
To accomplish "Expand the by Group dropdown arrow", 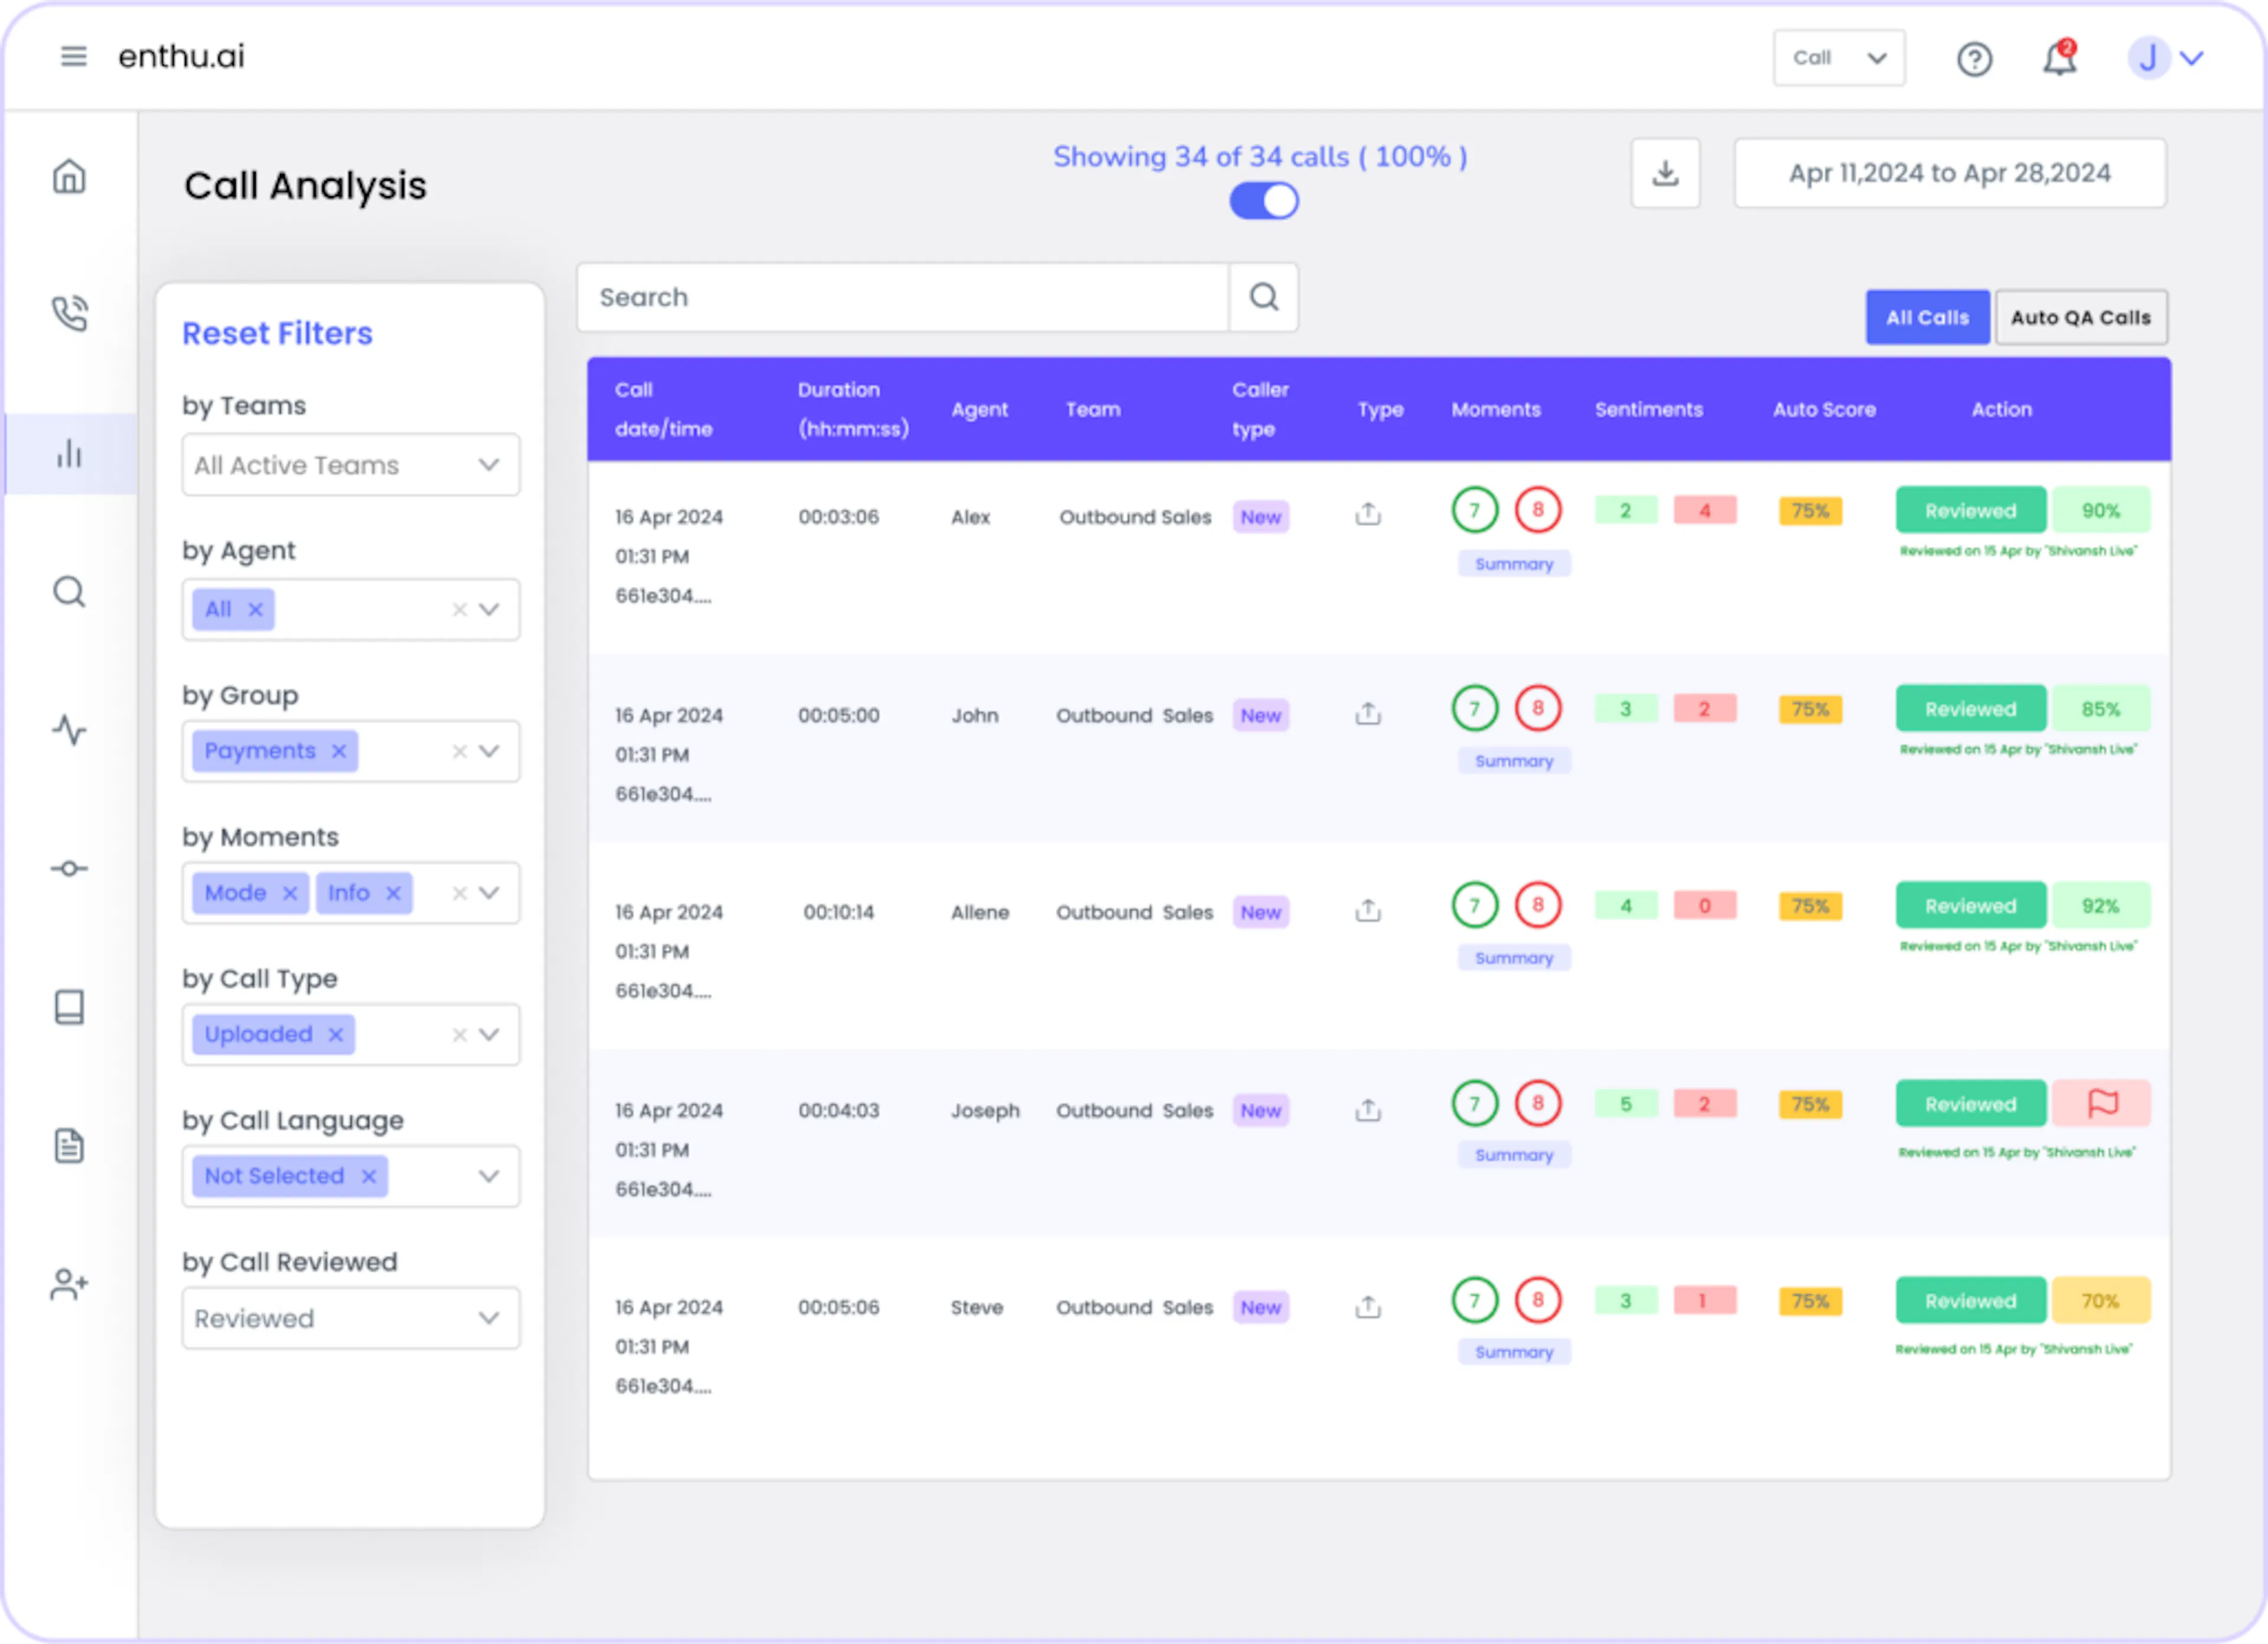I will 489,751.
